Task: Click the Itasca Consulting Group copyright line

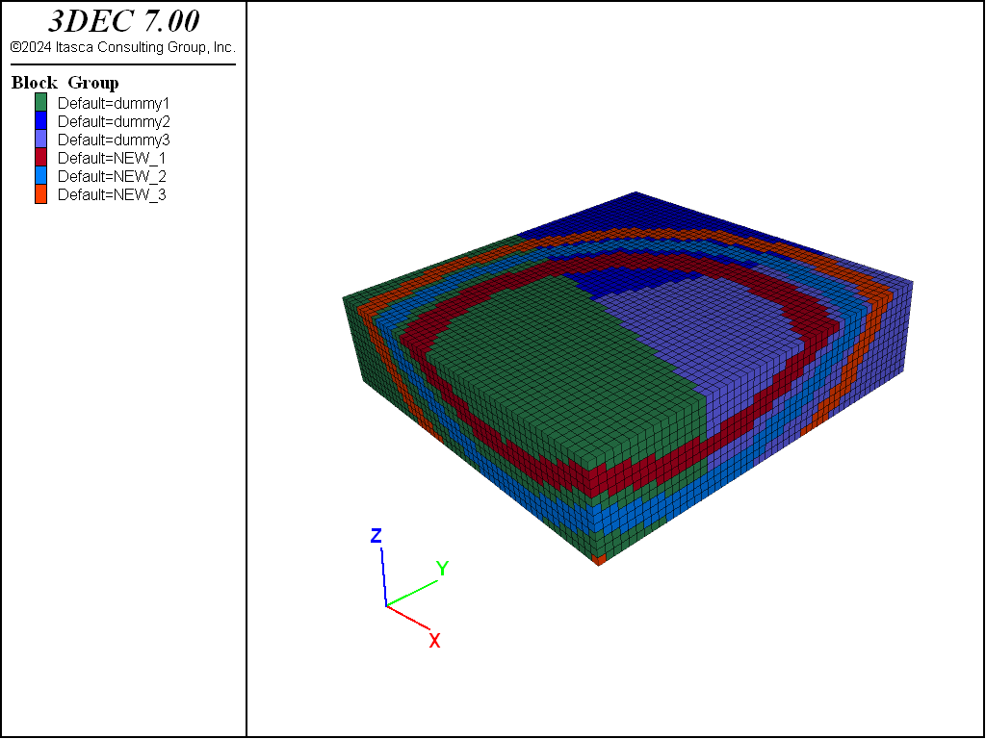Action: (123, 47)
